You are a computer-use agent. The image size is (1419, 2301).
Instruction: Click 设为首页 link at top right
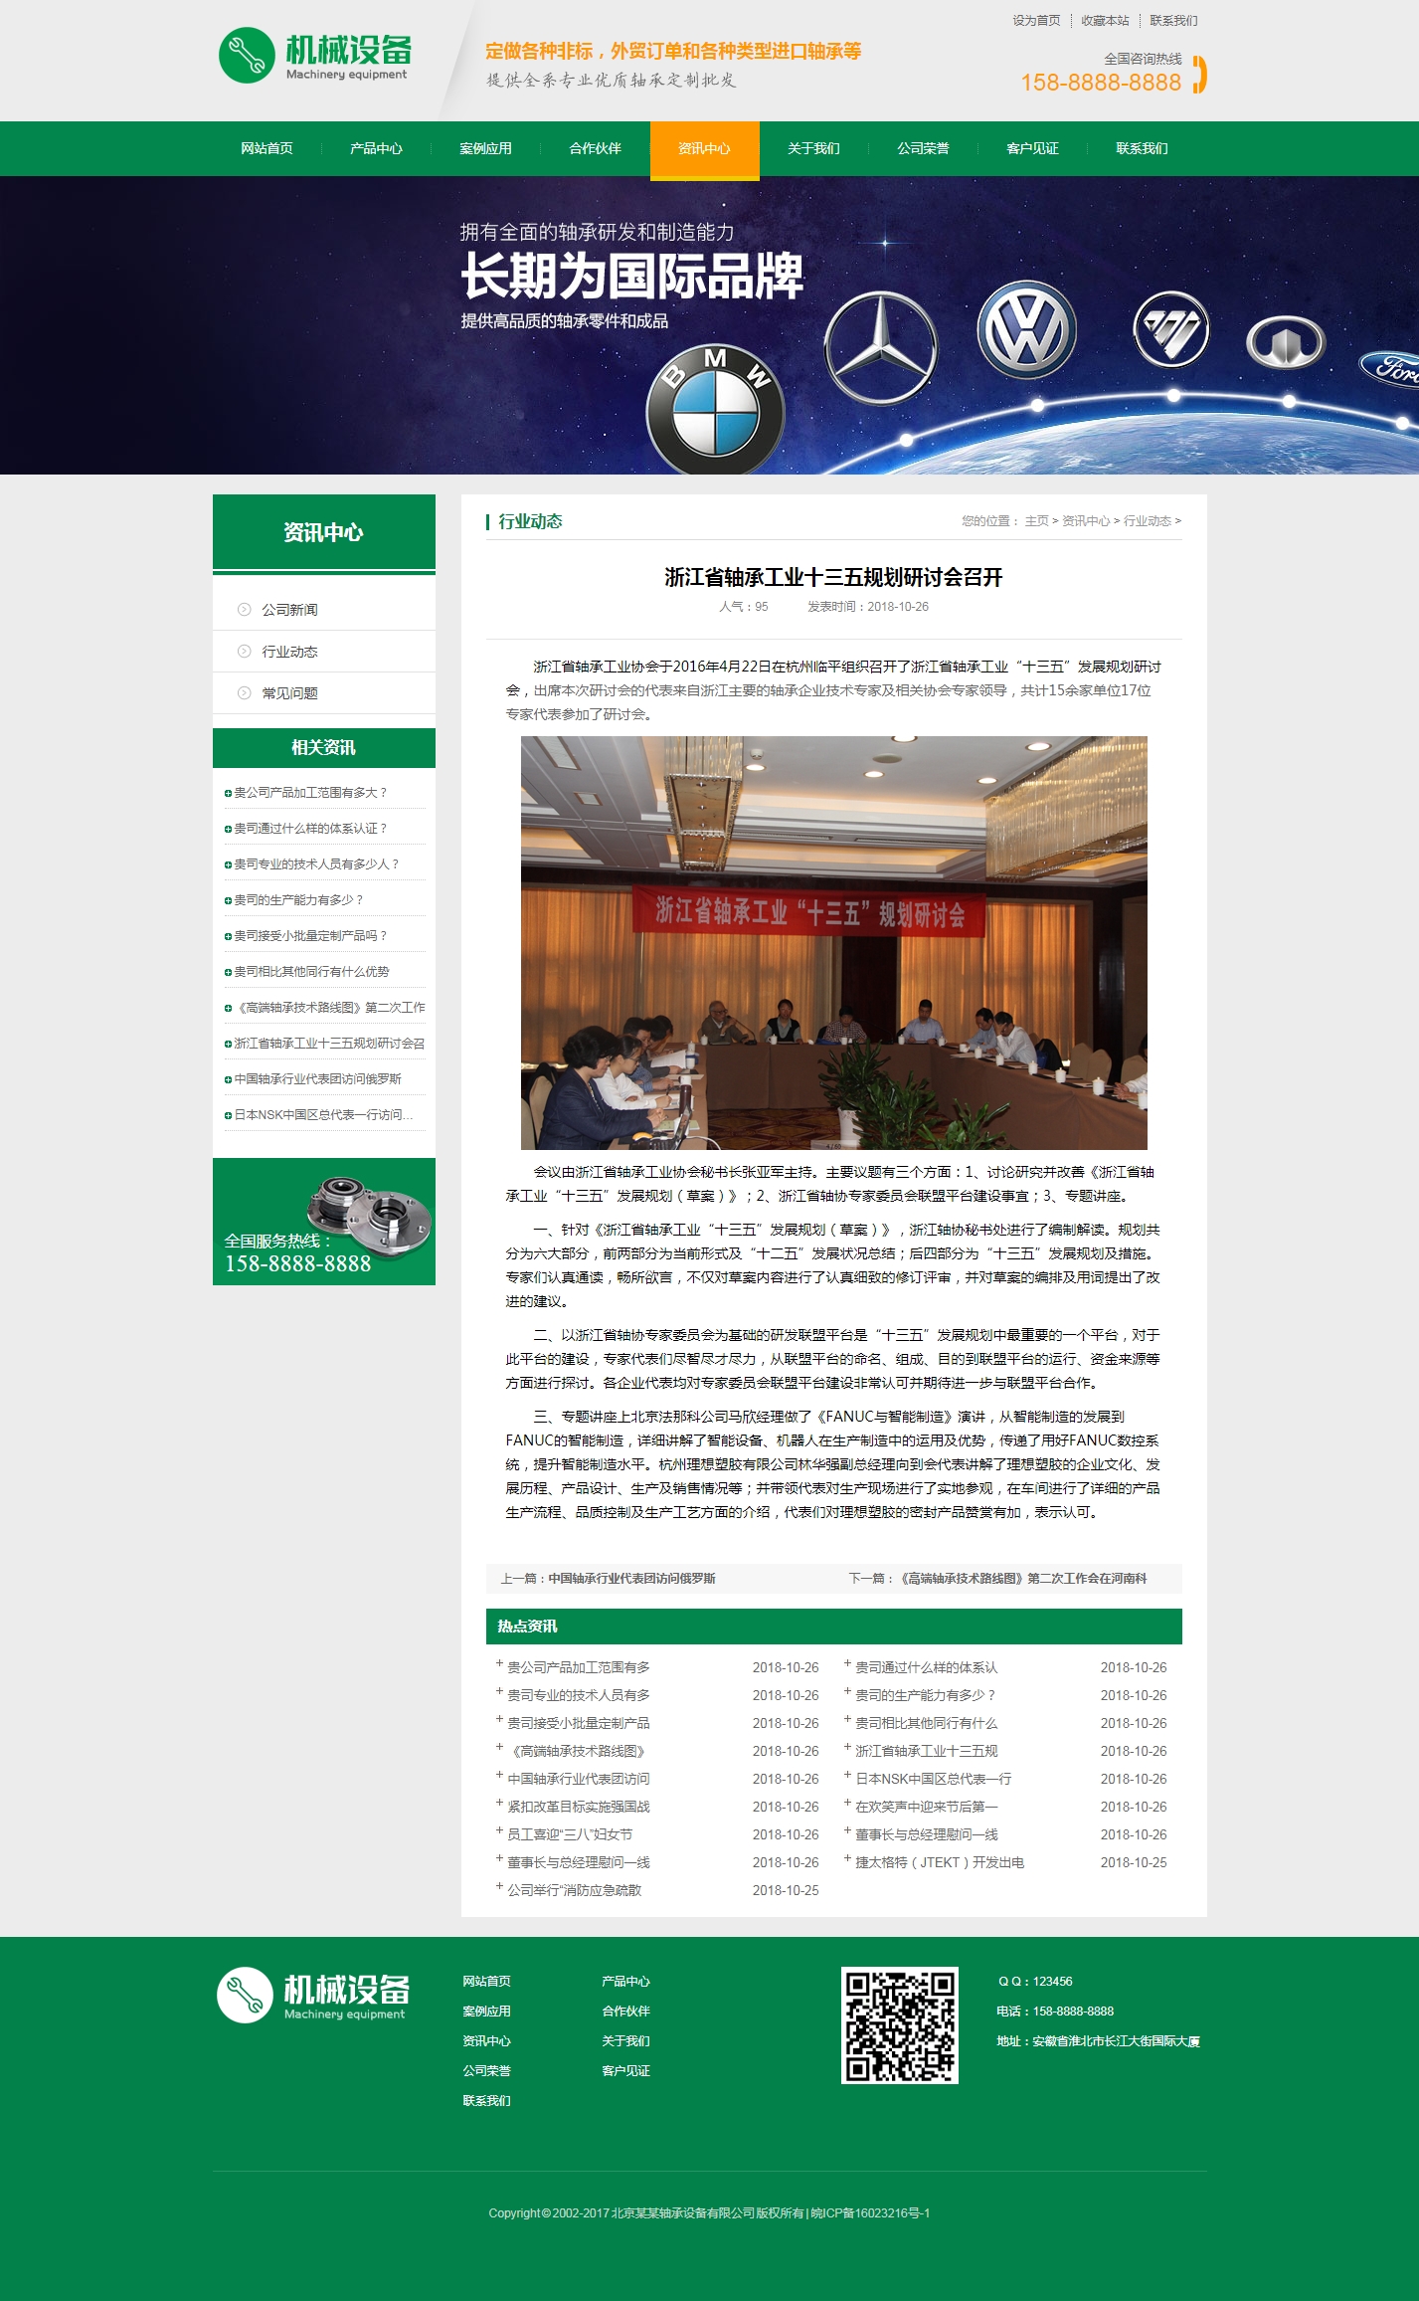point(1036,20)
